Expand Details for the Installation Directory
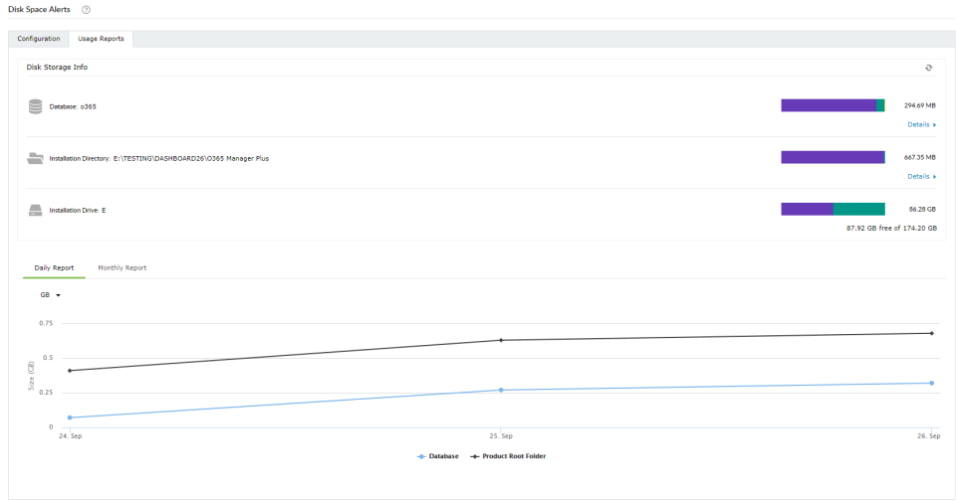Screen dimensions: 956x501 coord(921,176)
